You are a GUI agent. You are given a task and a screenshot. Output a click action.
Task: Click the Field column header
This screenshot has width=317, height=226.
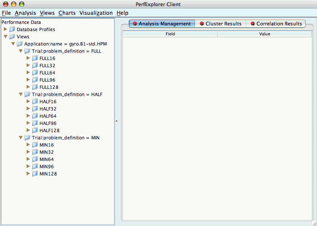(170, 34)
